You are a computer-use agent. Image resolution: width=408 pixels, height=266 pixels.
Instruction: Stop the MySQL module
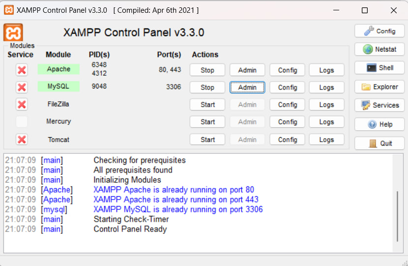coord(207,87)
